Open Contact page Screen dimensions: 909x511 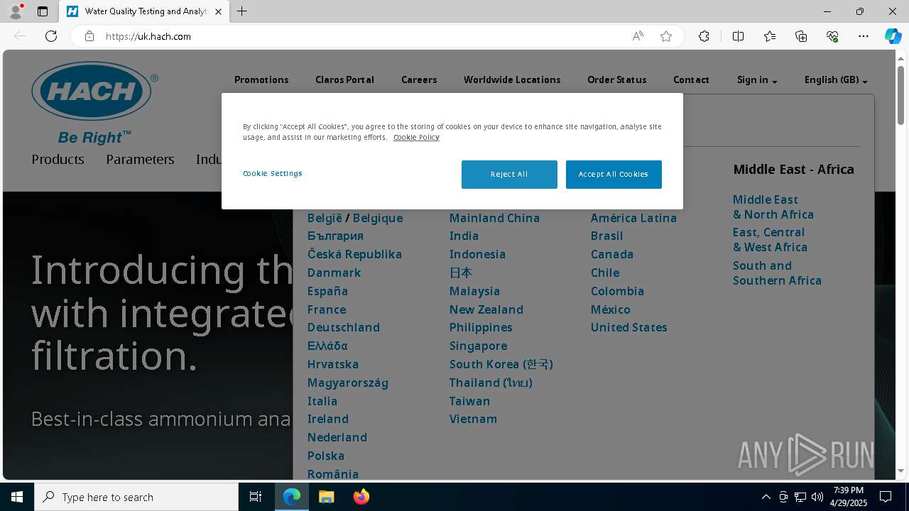pos(691,79)
